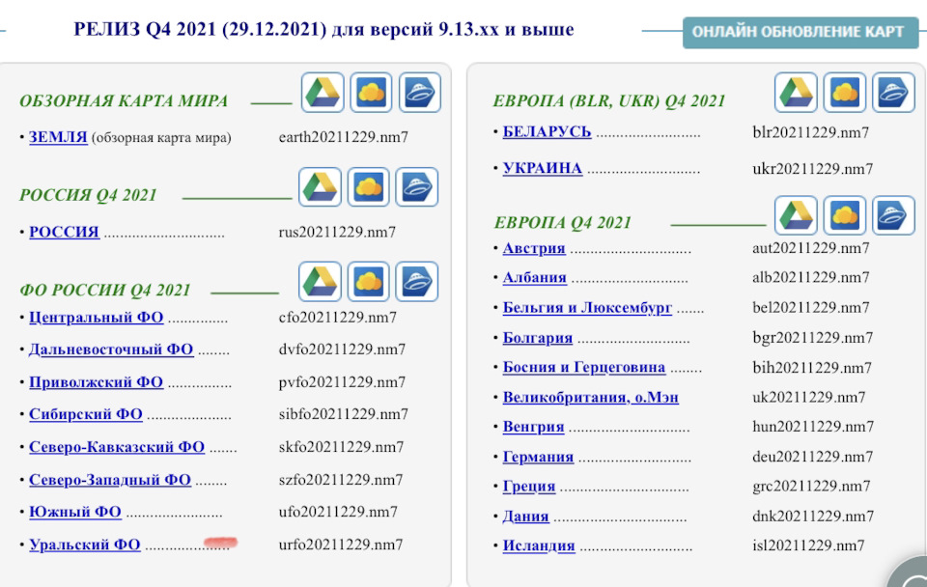927x587 pixels.
Task: Follow the Сибирский ФО link
Action: 86,414
